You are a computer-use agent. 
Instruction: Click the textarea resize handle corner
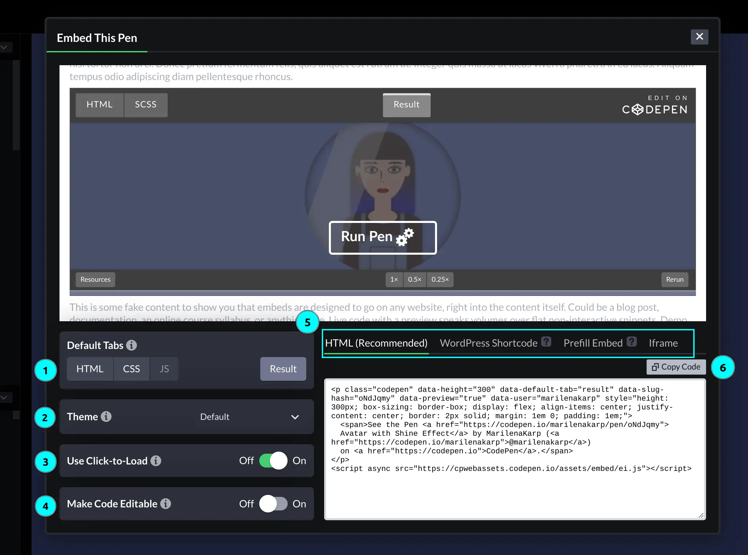coord(701,515)
